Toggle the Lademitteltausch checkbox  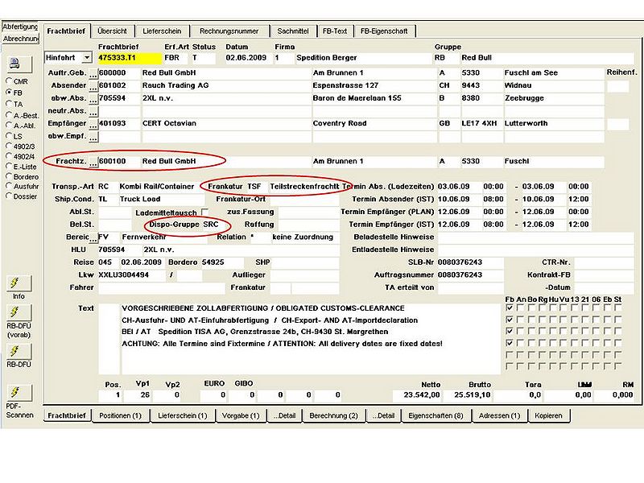click(x=205, y=212)
